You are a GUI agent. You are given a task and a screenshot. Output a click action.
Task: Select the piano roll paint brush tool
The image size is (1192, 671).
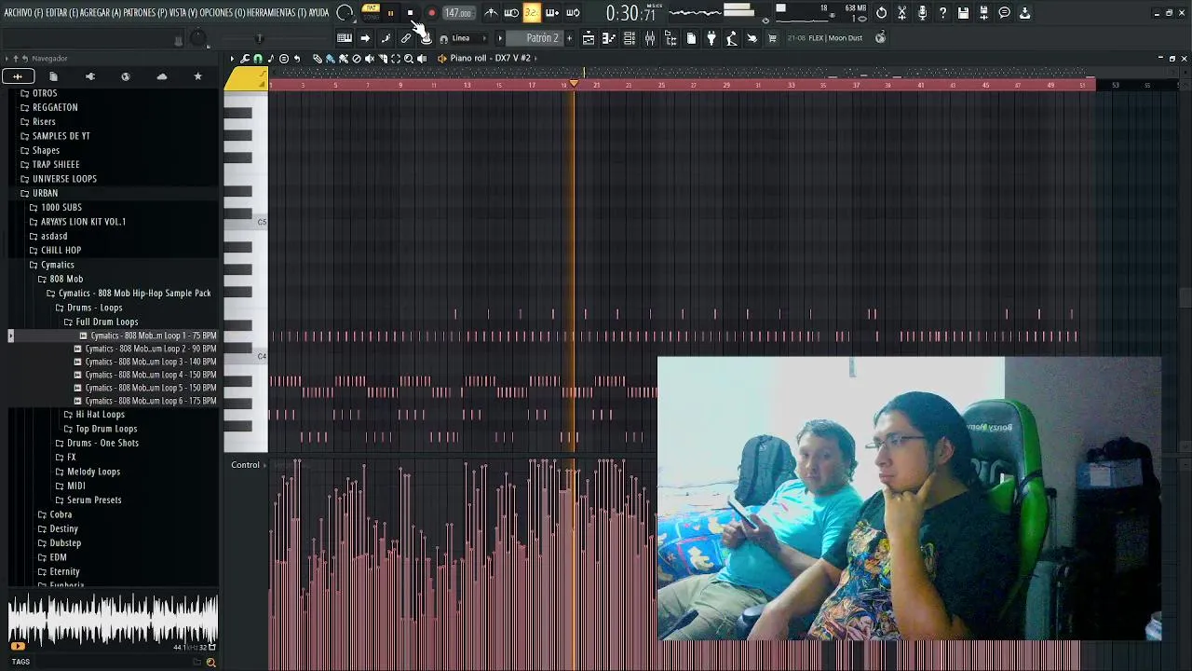pyautogui.click(x=330, y=58)
